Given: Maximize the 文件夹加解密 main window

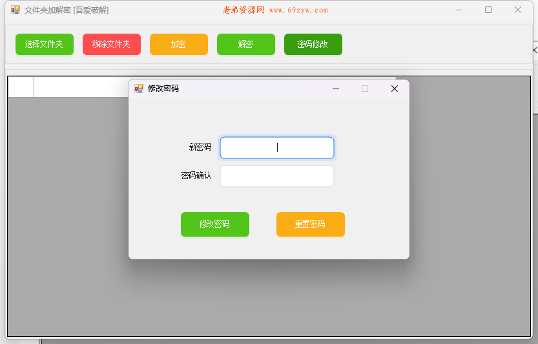Looking at the screenshot, I should (x=488, y=10).
